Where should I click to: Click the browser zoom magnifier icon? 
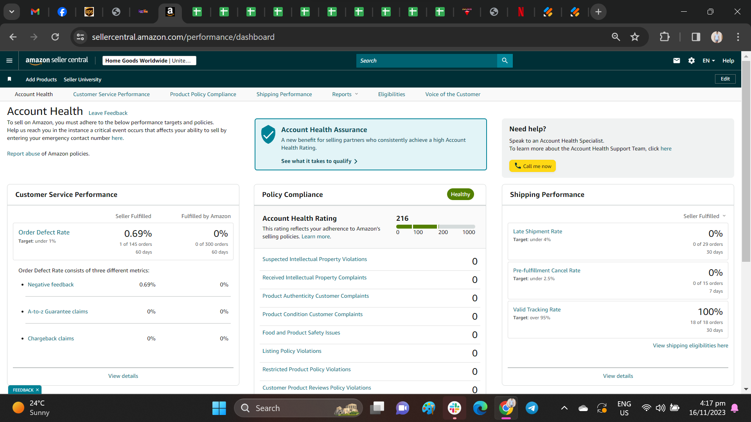[x=616, y=37]
